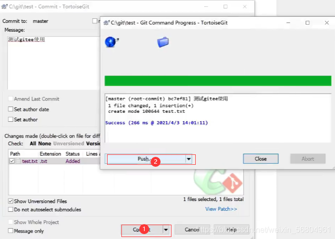Click Cancel in the Commit window
This screenshot has width=335, height=239.
click(192, 230)
